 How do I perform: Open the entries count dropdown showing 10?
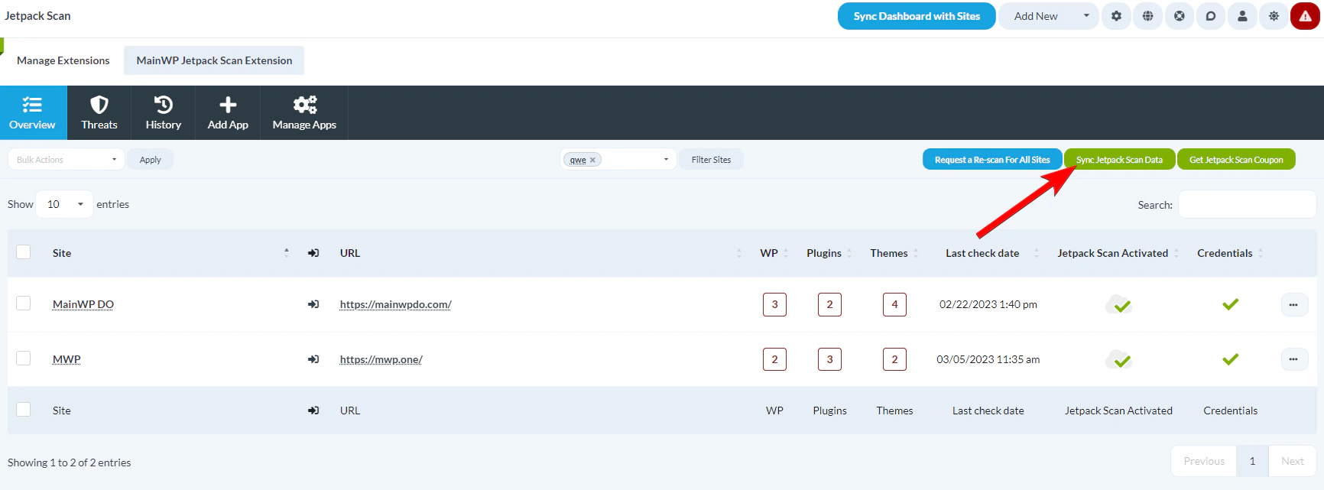click(x=65, y=204)
